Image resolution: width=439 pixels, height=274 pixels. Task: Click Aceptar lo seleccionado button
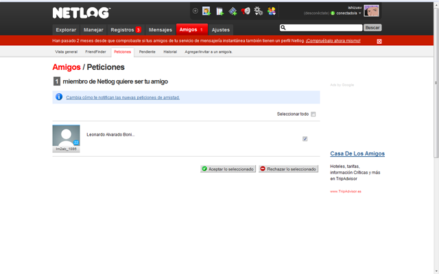click(228, 169)
